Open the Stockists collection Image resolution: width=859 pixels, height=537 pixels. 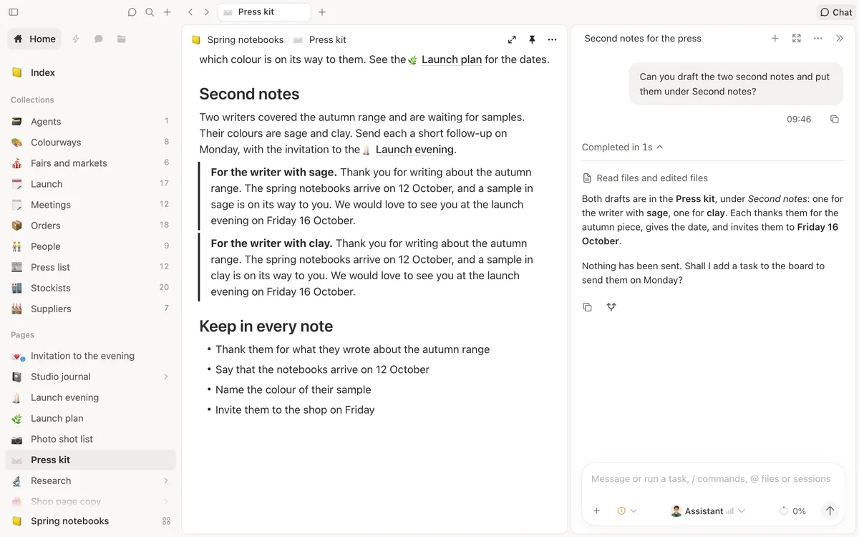[x=90, y=288]
